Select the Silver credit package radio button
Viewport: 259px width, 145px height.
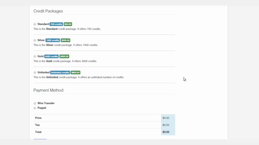(x=35, y=40)
